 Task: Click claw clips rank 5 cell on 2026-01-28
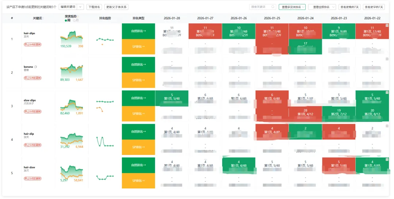click(x=172, y=98)
